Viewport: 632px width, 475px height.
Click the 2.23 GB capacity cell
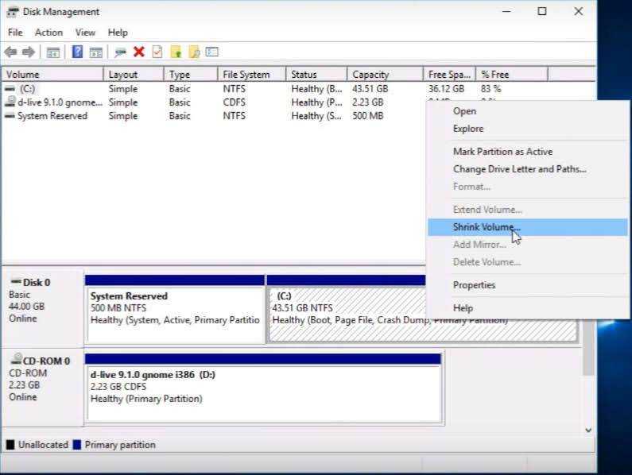pyautogui.click(x=367, y=102)
